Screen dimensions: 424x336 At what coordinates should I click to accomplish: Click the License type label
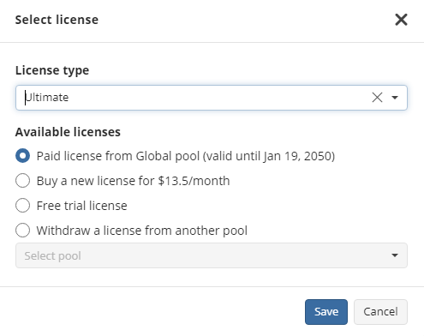[x=52, y=70]
